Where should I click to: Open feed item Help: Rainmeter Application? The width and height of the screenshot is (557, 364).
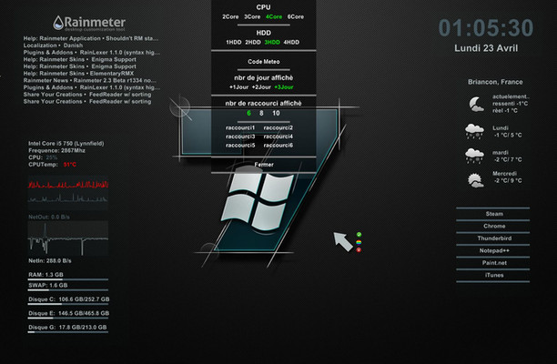(x=91, y=38)
